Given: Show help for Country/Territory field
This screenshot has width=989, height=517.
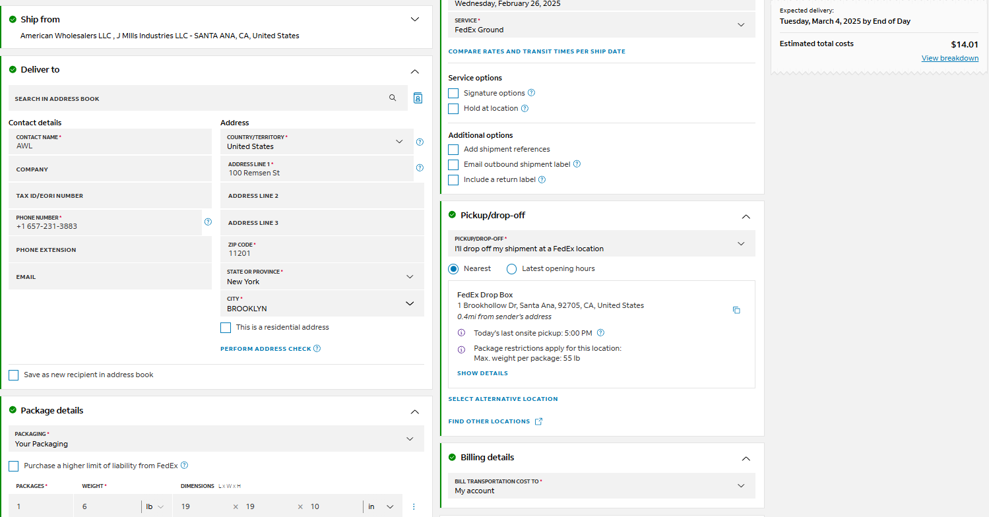Looking at the screenshot, I should [x=420, y=142].
